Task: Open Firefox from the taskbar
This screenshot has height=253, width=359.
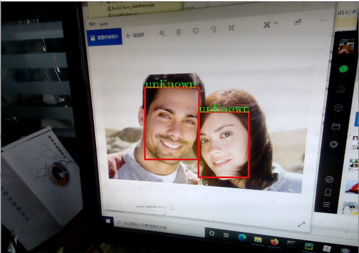Action: [x=274, y=241]
